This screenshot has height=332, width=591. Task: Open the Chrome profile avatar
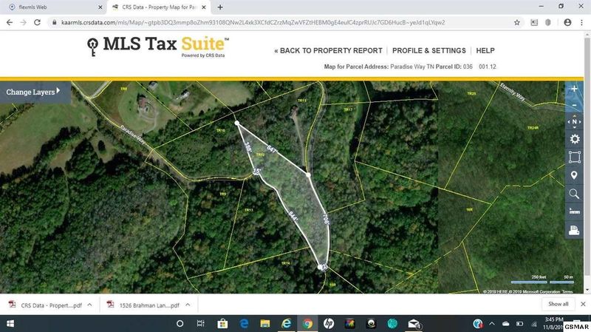(567, 23)
